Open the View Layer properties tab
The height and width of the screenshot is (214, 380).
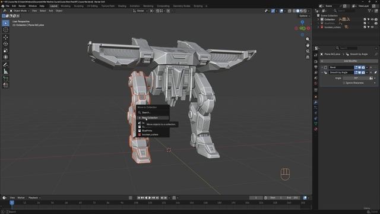click(x=316, y=73)
